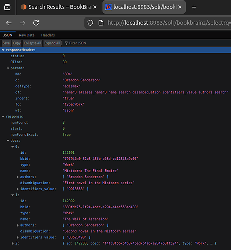Expand identifiers_value in doc 1
The height and width of the screenshot is (250, 231).
[18, 237]
